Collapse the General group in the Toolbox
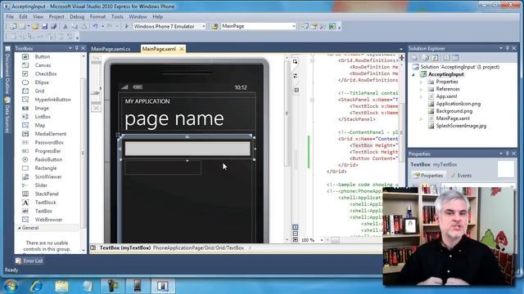This screenshot has height=294, width=524. coord(19,228)
